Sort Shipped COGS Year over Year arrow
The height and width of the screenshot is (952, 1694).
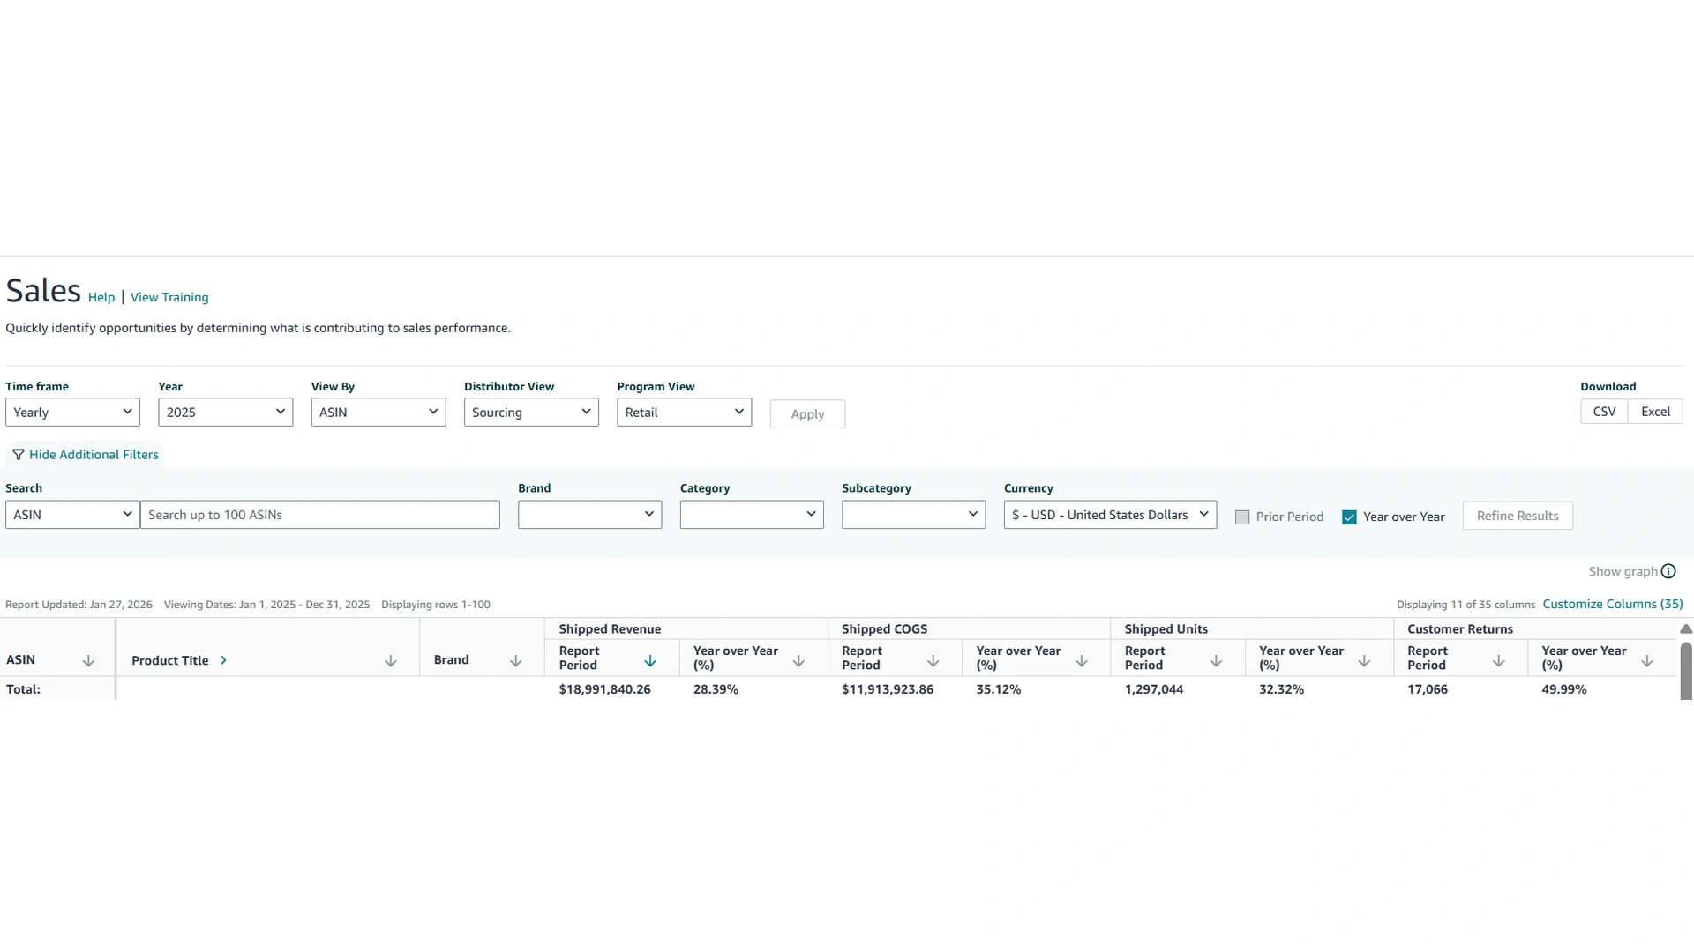pos(1082,661)
